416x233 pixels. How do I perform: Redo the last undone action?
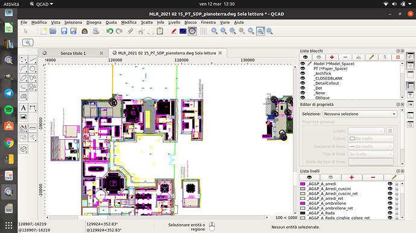click(x=119, y=31)
